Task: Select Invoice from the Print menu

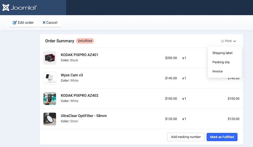Action: coord(217,71)
